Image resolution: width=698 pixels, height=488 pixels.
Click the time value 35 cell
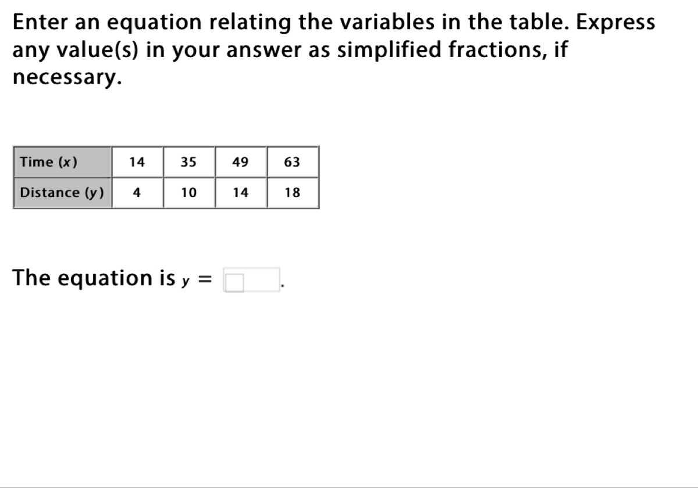click(x=188, y=162)
